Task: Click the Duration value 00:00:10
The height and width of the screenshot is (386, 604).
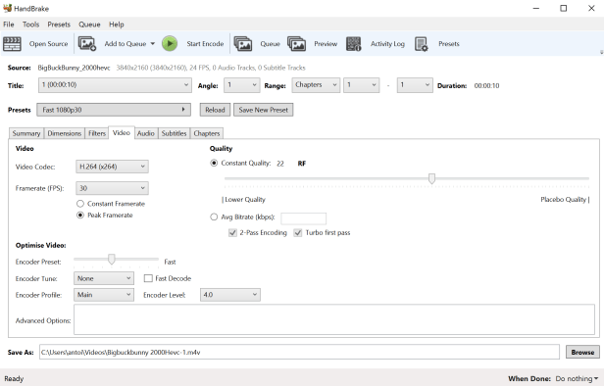Action: click(x=486, y=86)
